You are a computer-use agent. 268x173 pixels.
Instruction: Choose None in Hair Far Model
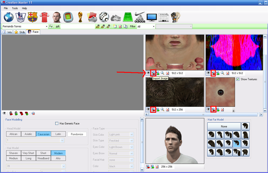coord(224,126)
